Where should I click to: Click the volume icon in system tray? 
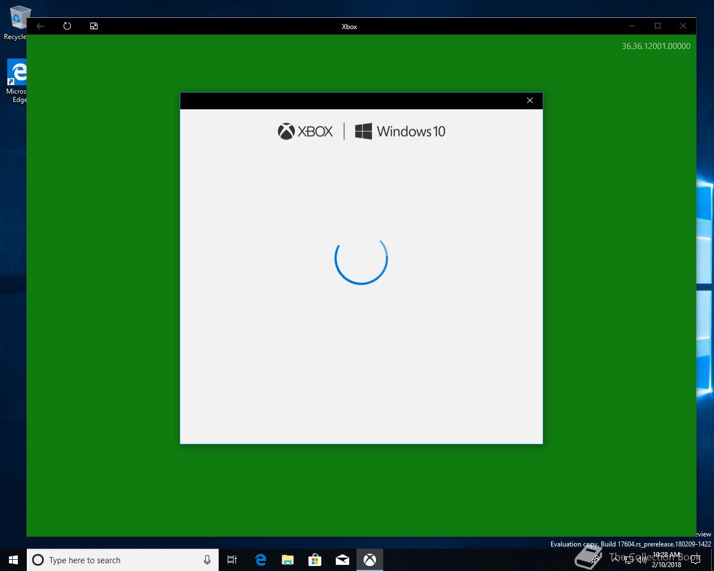pos(642,560)
